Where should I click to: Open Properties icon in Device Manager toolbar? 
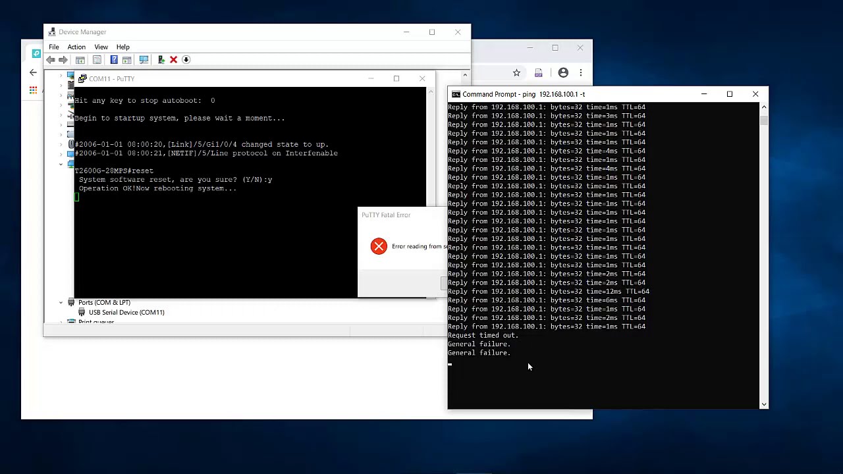97,60
